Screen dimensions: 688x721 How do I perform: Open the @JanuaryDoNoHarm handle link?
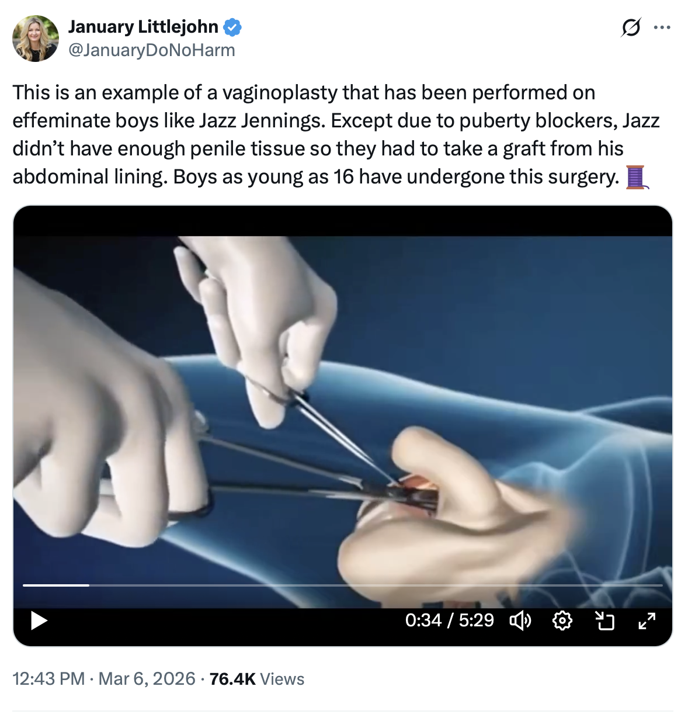pos(152,51)
